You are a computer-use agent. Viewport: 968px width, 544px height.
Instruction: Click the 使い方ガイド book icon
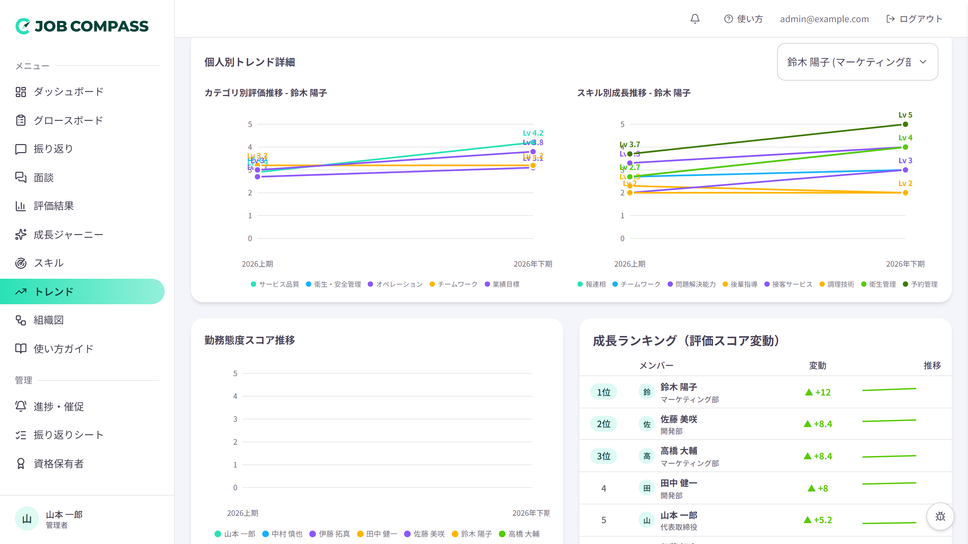click(21, 349)
